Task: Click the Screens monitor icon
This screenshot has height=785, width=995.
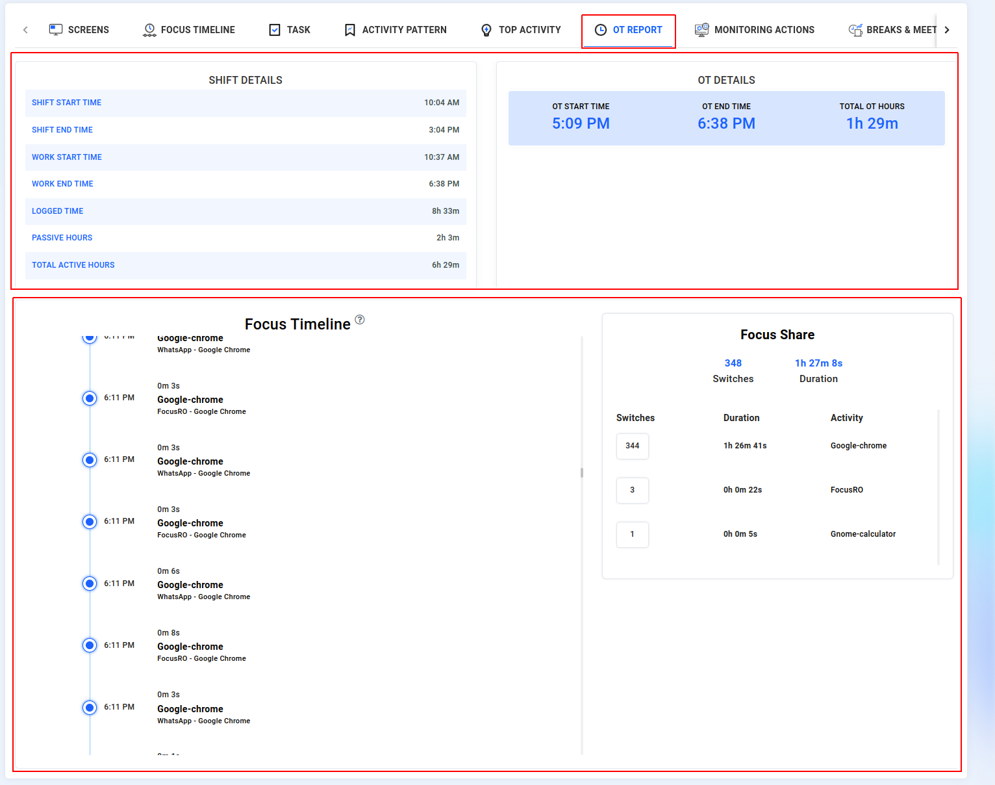Action: (x=56, y=30)
